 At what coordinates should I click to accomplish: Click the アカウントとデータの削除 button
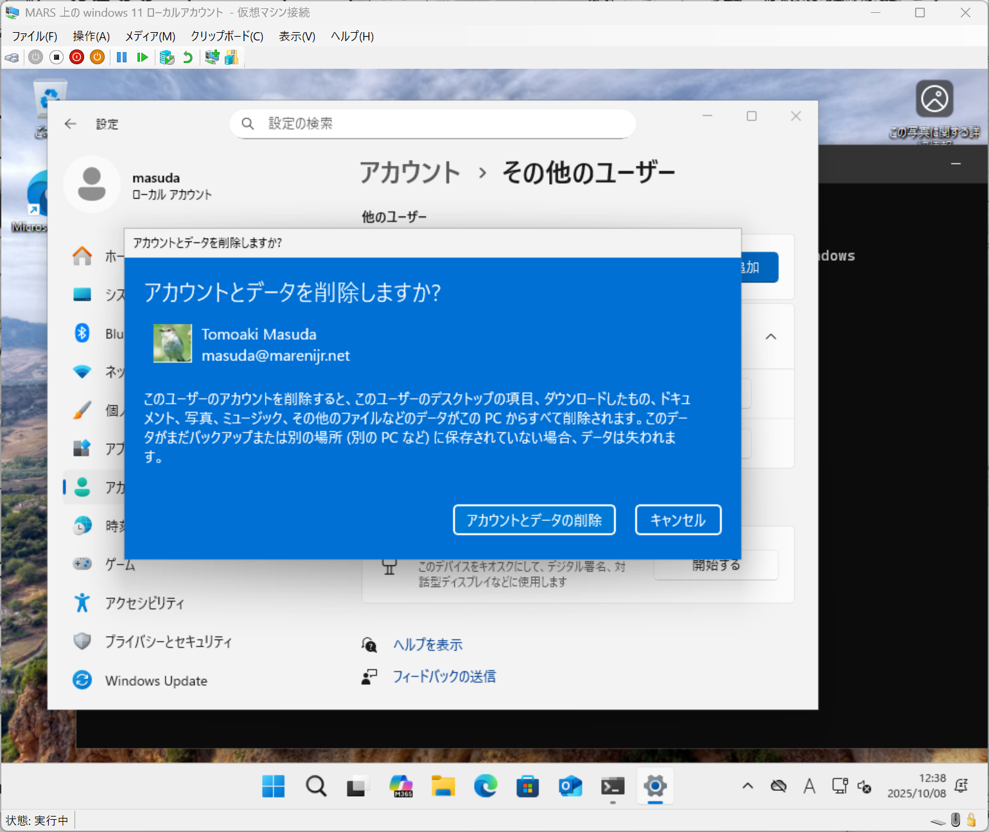point(534,520)
